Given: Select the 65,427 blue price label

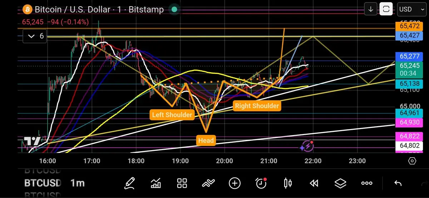Looking at the screenshot, I should tap(410, 35).
